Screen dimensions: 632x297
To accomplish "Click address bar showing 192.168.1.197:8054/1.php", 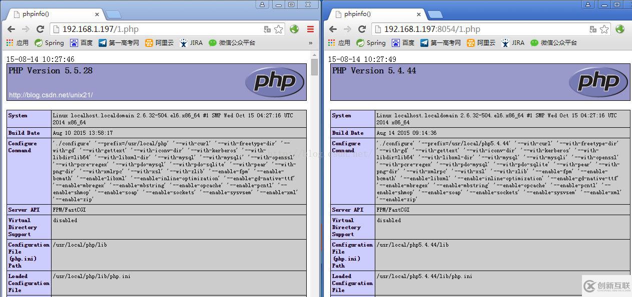I will pyautogui.click(x=491, y=29).
